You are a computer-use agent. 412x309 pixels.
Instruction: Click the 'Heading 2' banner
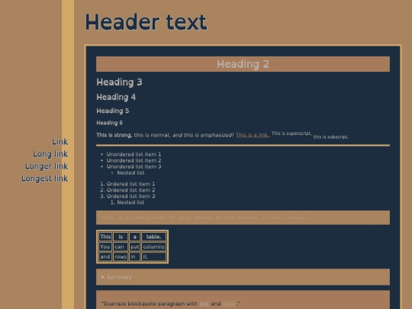[243, 64]
